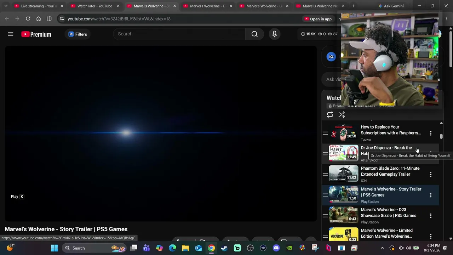The image size is (453, 255).
Task: Toggle shuffle playlist
Action: (x=342, y=115)
